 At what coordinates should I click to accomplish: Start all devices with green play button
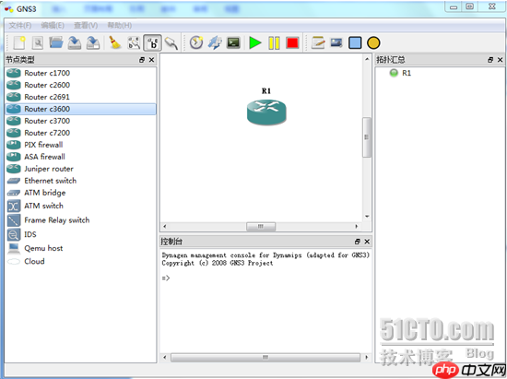[x=255, y=43]
